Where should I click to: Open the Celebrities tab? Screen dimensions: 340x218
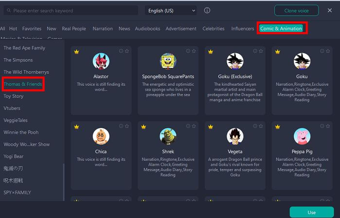214,29
